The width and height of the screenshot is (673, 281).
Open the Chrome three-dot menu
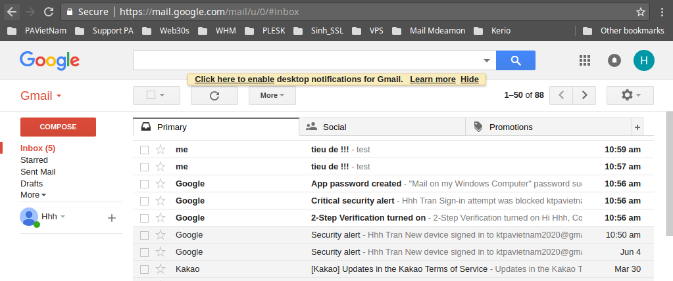[x=662, y=12]
